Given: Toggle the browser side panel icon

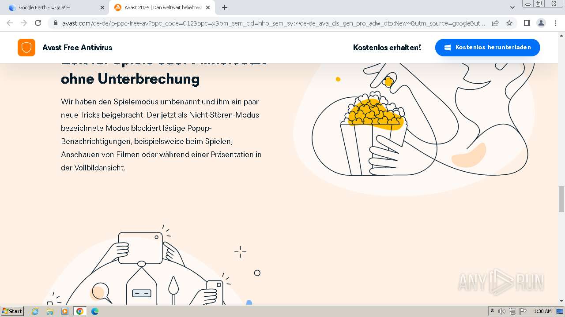Looking at the screenshot, I should [x=527, y=23].
